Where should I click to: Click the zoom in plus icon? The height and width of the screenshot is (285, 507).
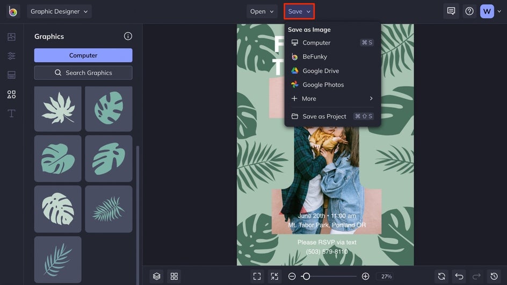(365, 276)
